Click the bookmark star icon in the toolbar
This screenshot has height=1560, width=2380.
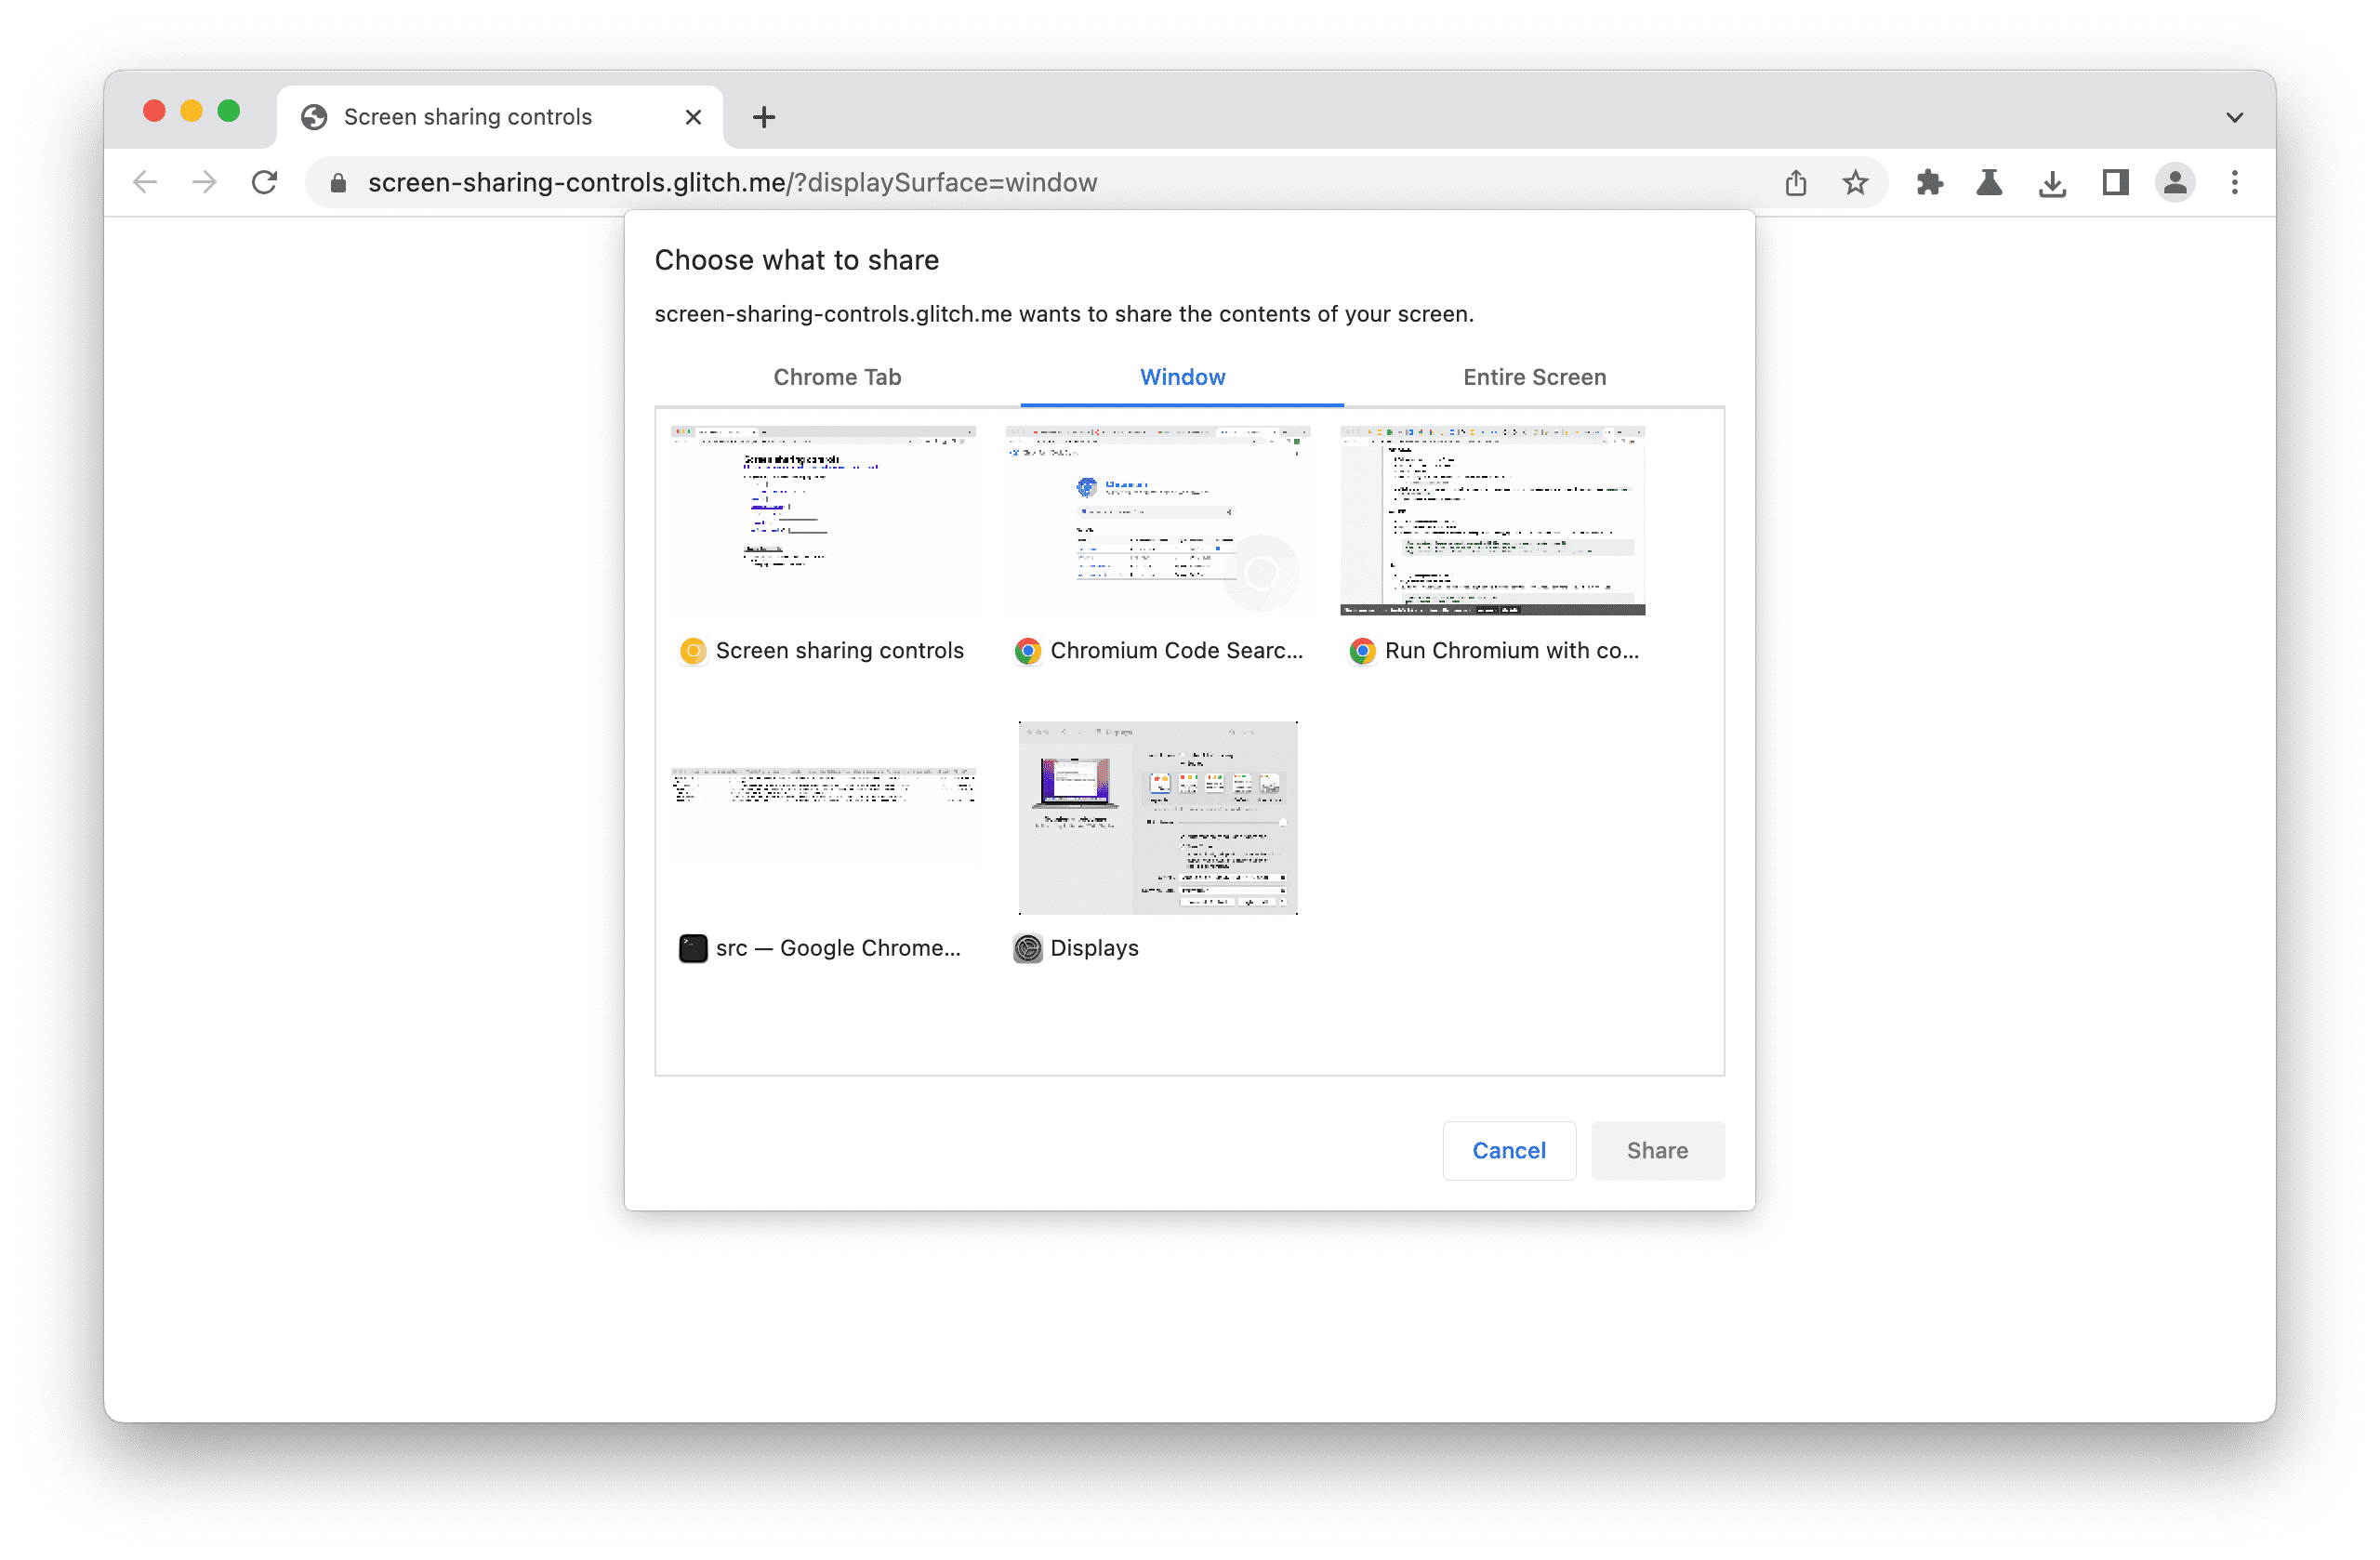[x=1856, y=183]
